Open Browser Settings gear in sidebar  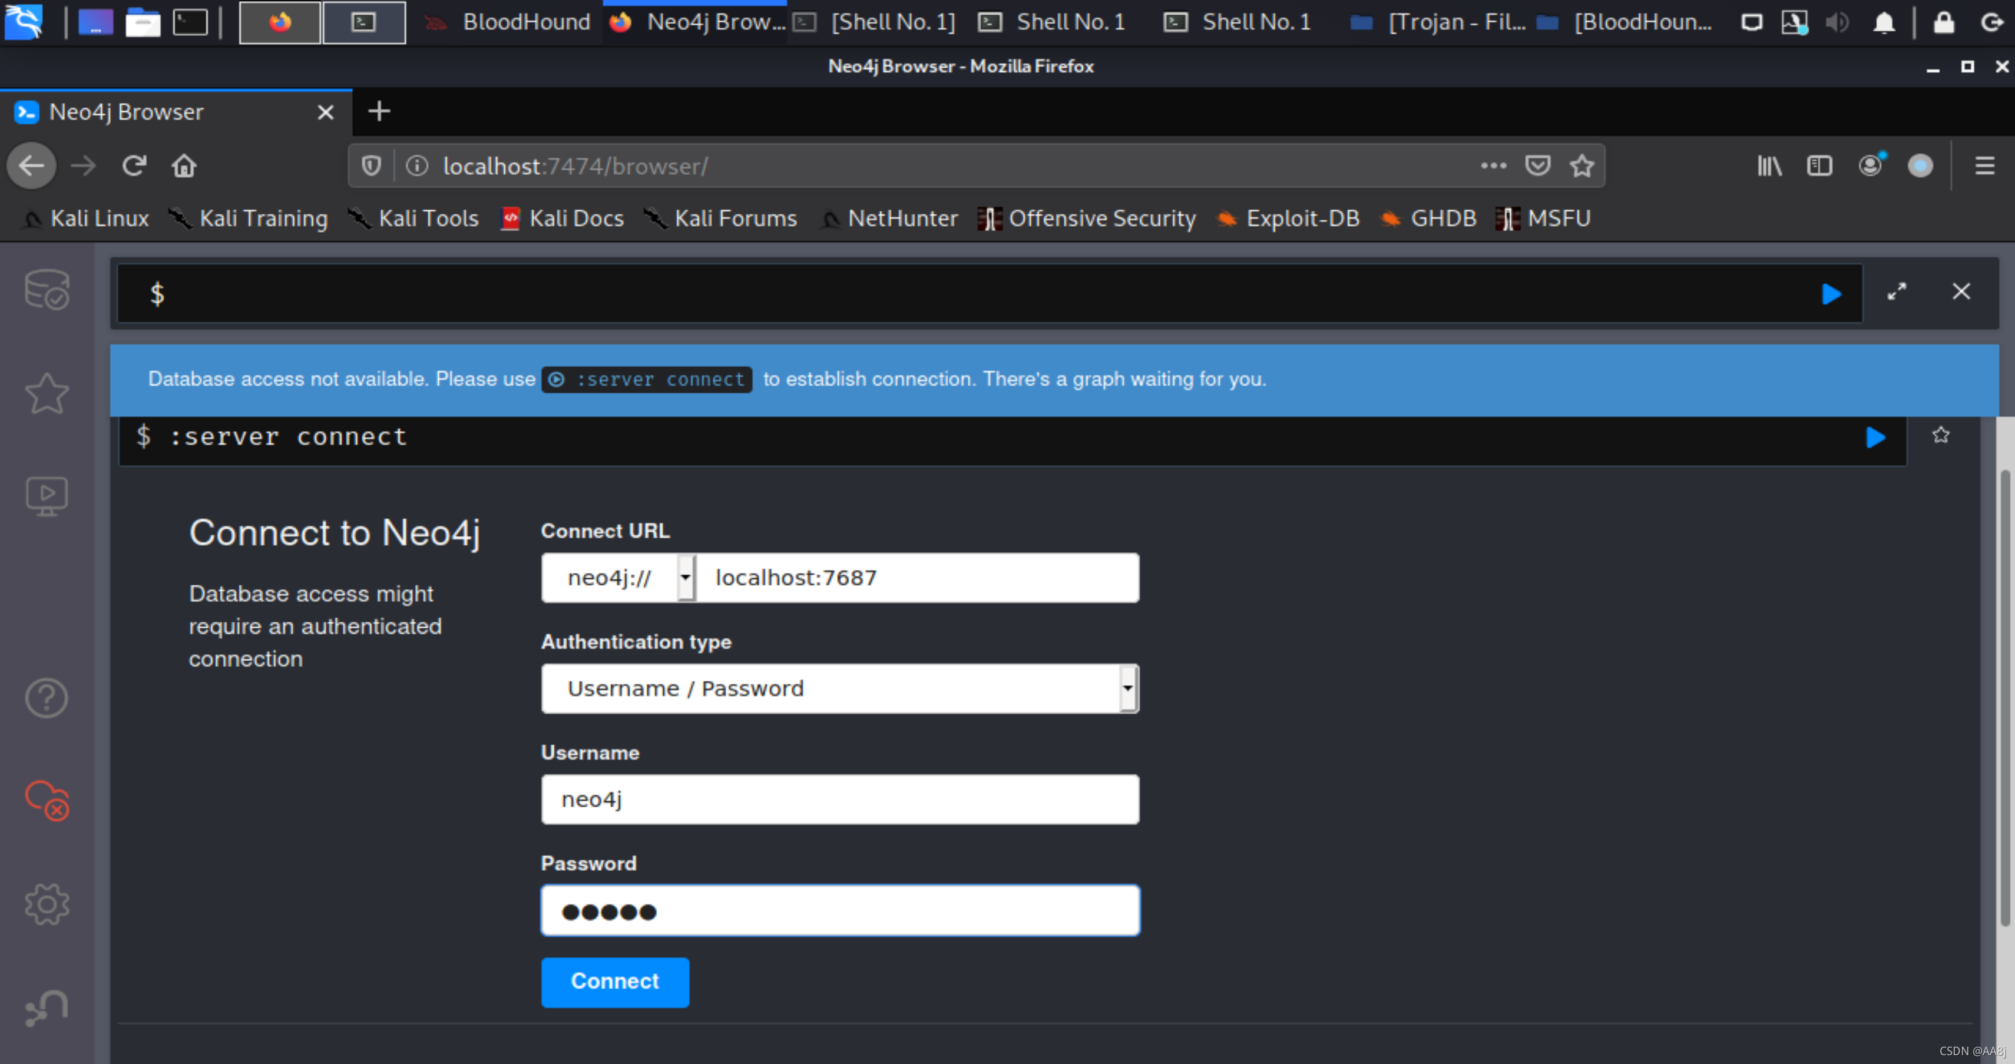47,904
